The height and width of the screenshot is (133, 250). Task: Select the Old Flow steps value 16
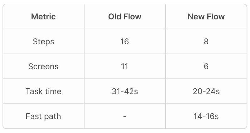pos(125,42)
